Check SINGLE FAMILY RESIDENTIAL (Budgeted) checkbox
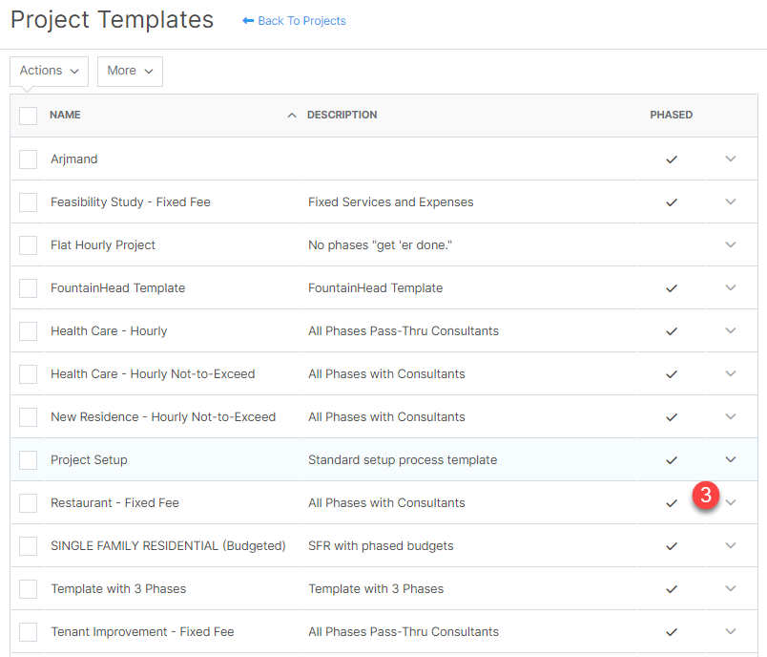Viewport: 767px width, 657px height. 28,546
